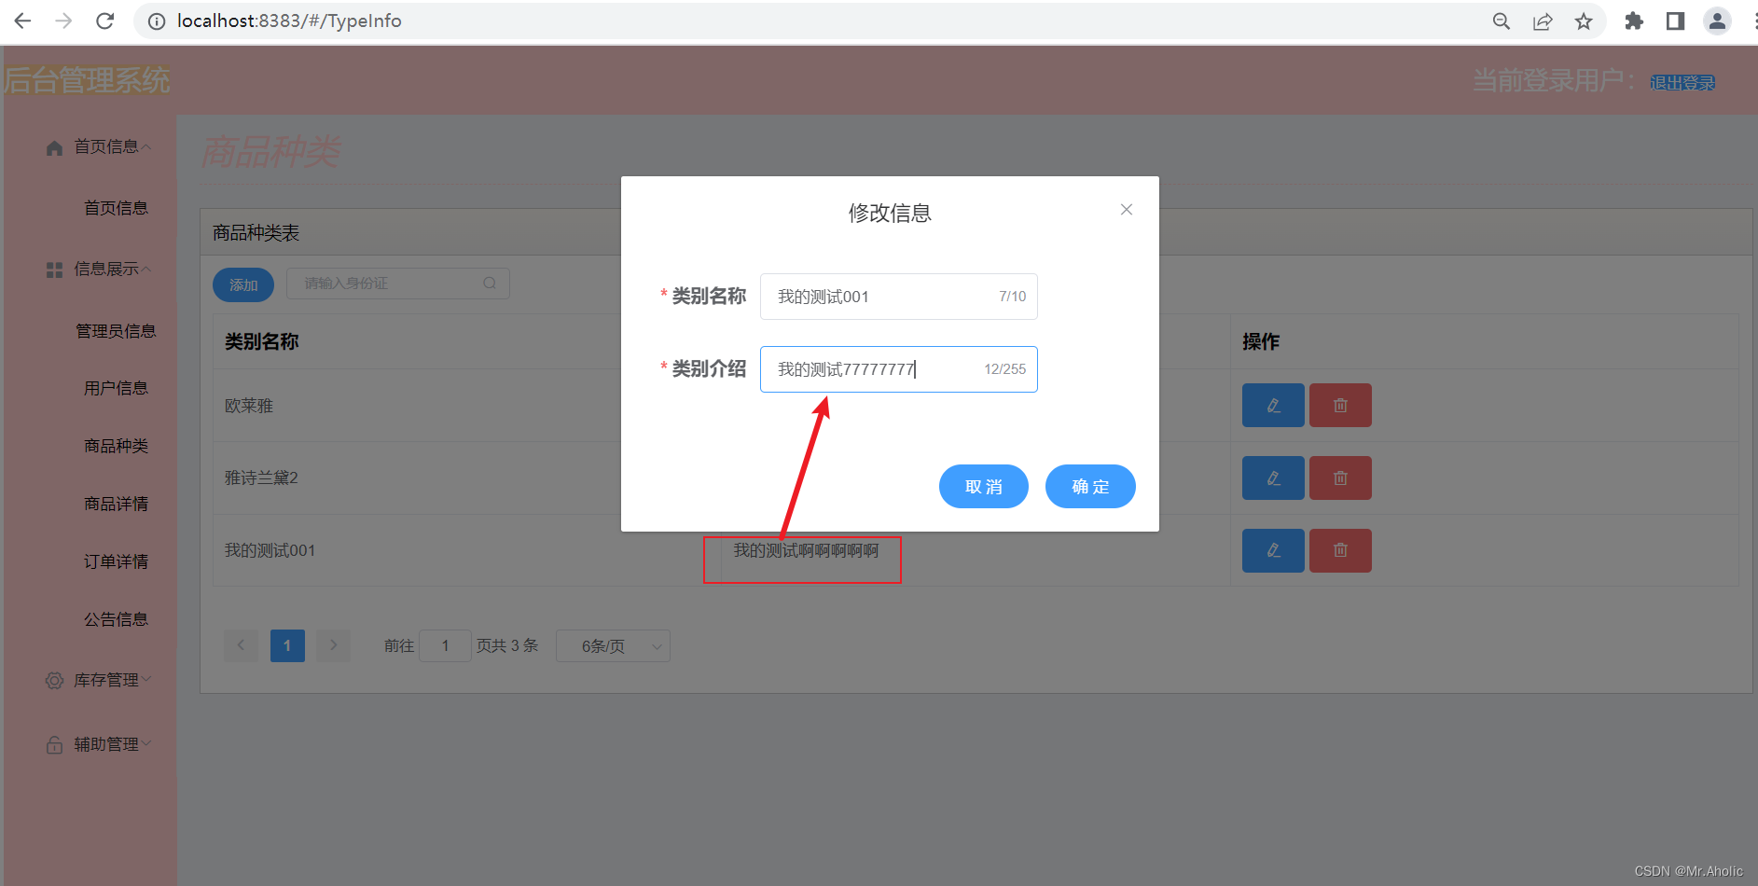
Task: Click the browser profile avatar icon
Action: 1717,21
